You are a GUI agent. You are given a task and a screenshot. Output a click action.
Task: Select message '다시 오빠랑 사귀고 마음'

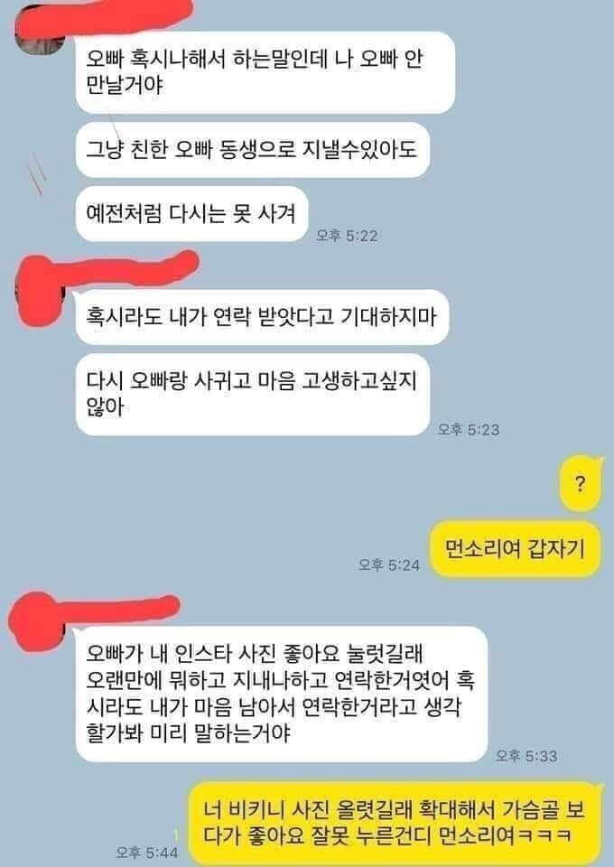(x=253, y=395)
